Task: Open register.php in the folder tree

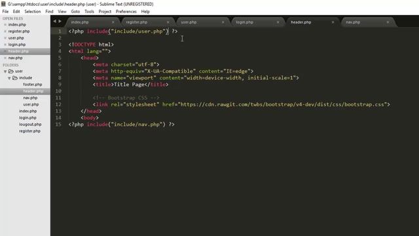Action: pos(29,131)
